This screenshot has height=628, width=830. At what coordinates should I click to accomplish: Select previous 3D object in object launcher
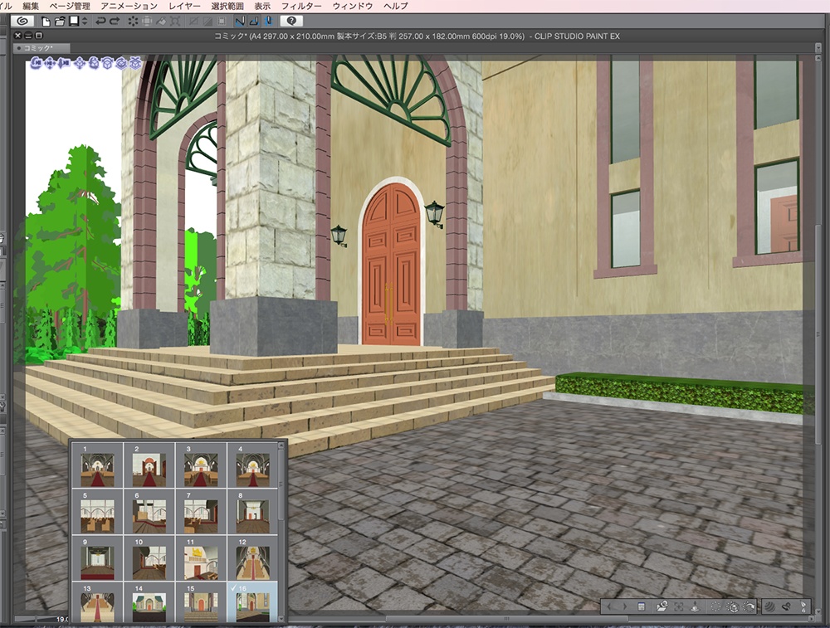[x=609, y=606]
